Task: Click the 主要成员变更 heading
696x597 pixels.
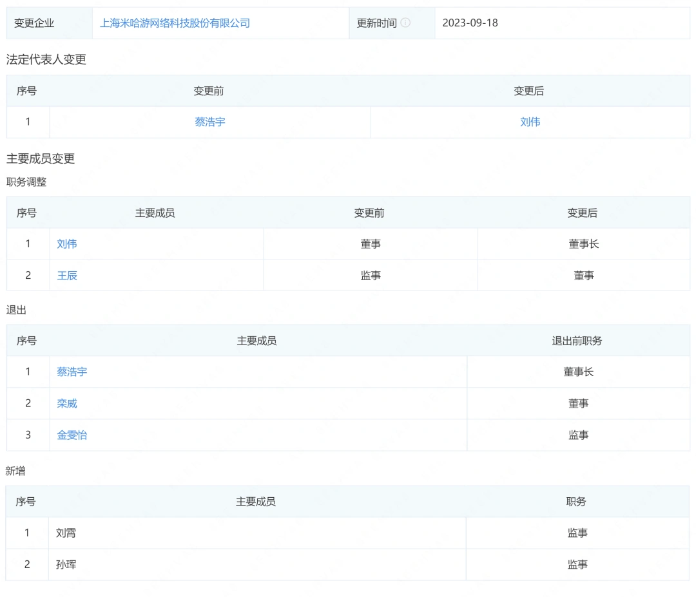Action: [40, 158]
